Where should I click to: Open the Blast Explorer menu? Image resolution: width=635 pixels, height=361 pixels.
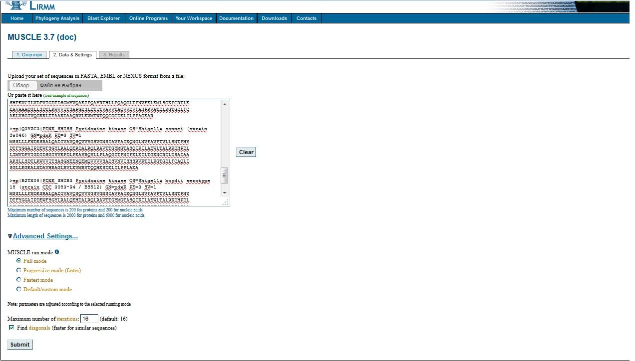[103, 18]
